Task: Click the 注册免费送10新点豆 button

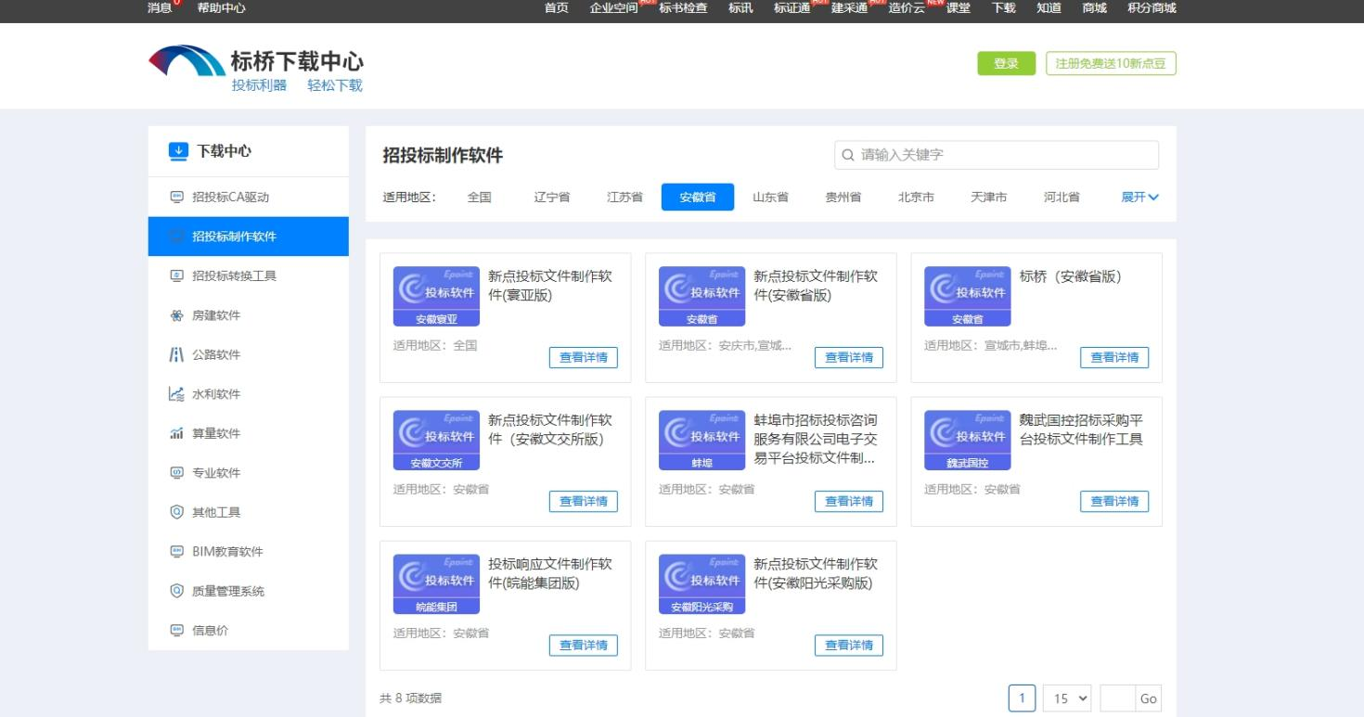Action: point(1110,63)
